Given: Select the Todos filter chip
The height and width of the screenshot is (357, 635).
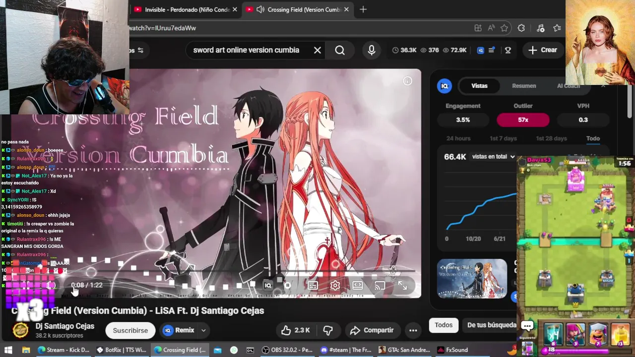Looking at the screenshot, I should coord(444,325).
